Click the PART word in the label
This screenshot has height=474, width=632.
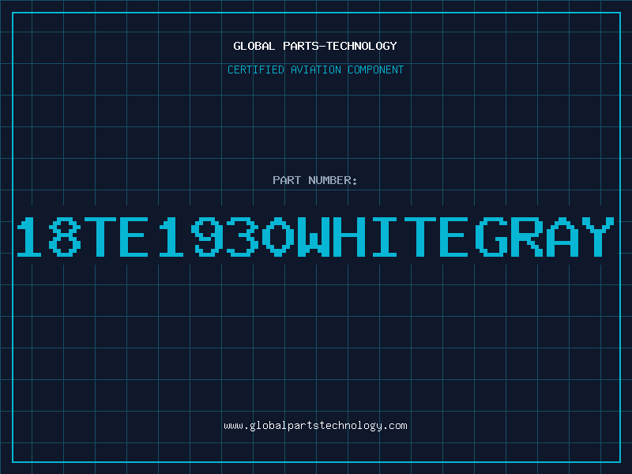pyautogui.click(x=287, y=180)
